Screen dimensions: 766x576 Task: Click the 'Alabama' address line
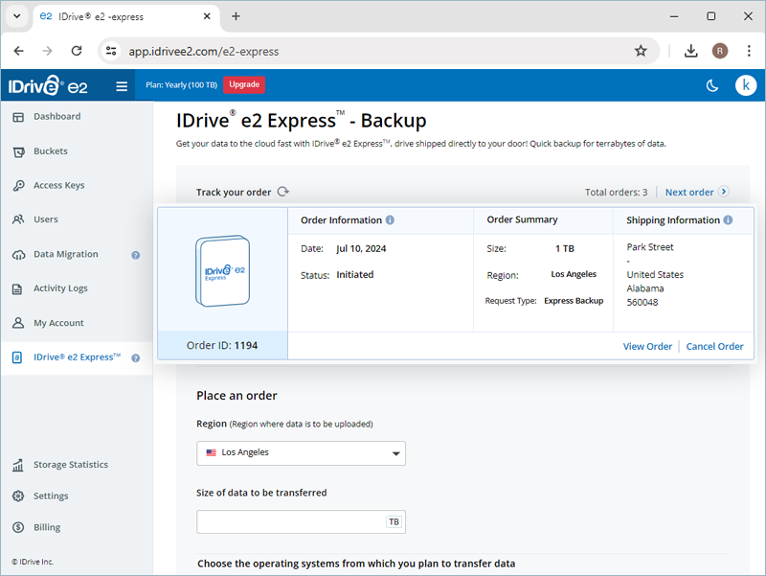(x=644, y=288)
